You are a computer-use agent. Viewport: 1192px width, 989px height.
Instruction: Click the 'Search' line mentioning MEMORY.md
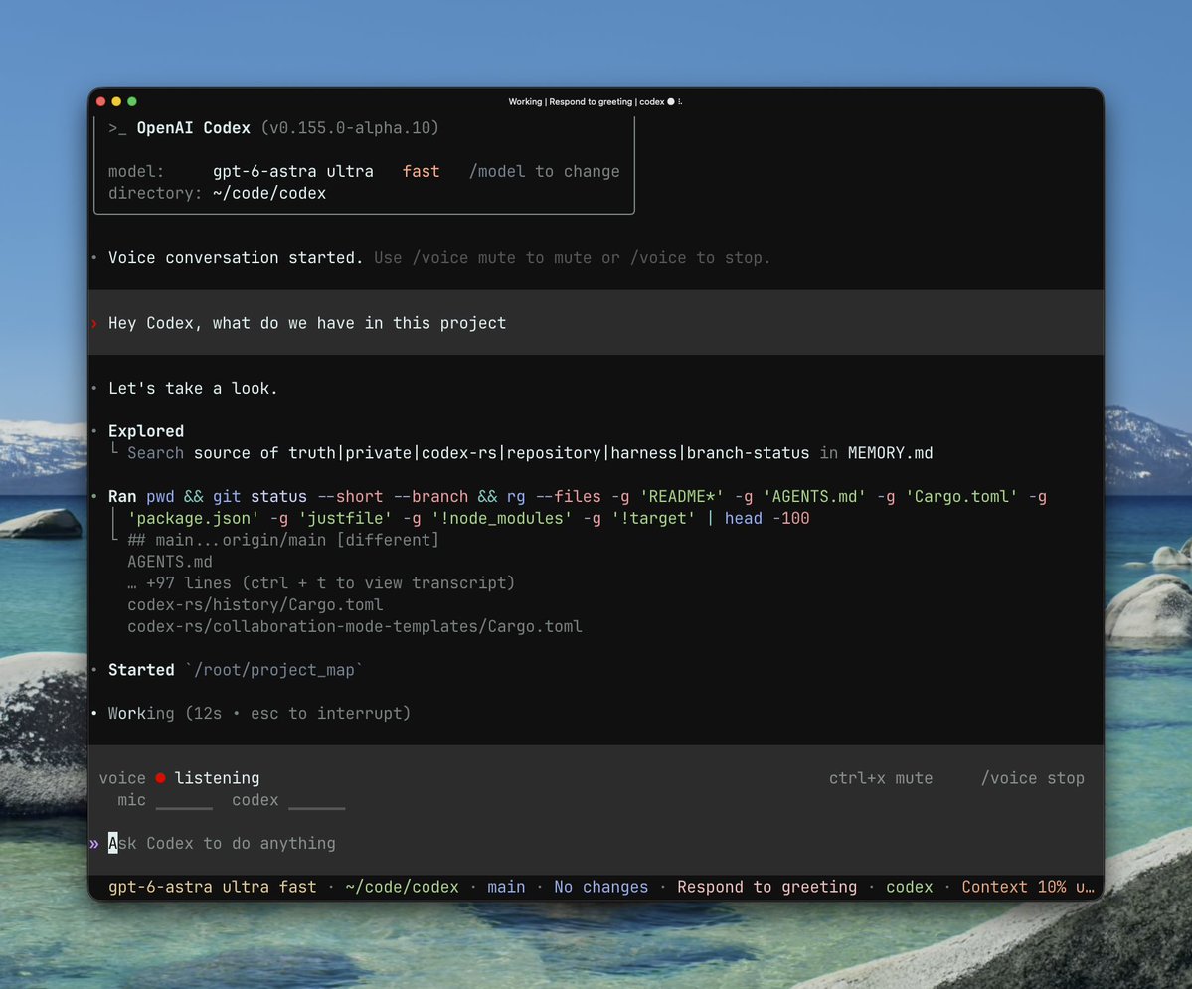(x=530, y=453)
